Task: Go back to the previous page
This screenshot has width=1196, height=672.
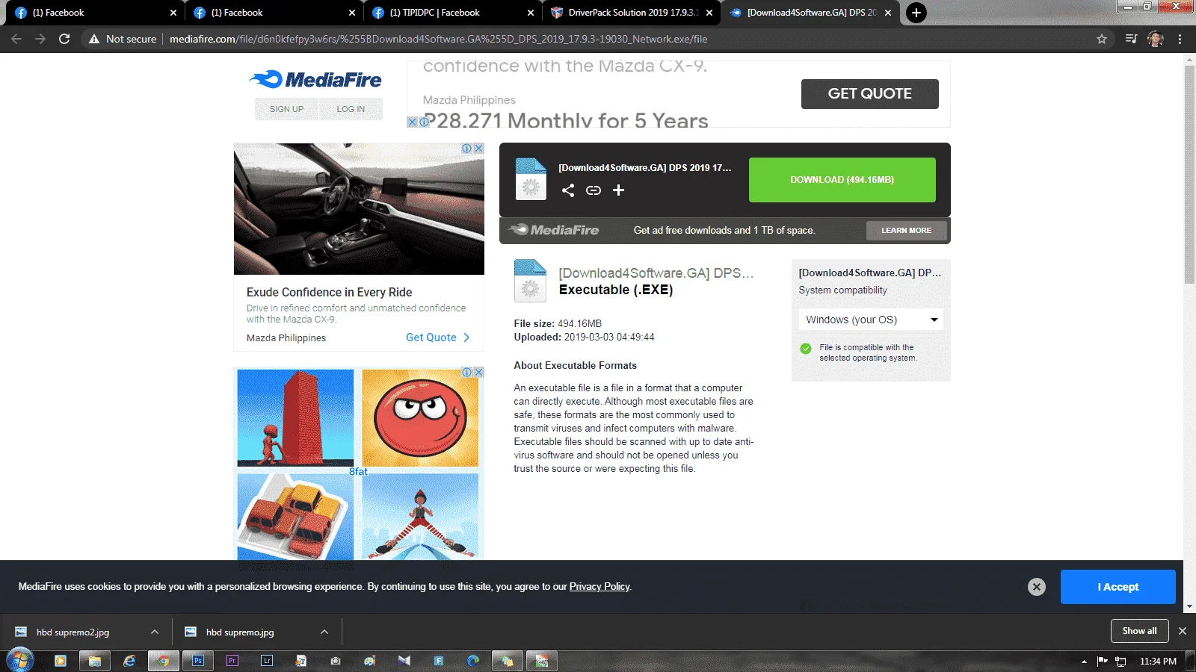Action: (16, 39)
